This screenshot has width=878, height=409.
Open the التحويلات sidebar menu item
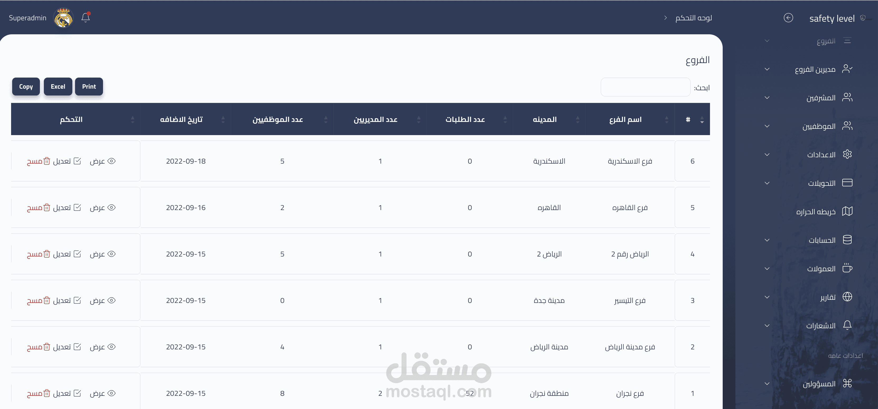coord(821,183)
